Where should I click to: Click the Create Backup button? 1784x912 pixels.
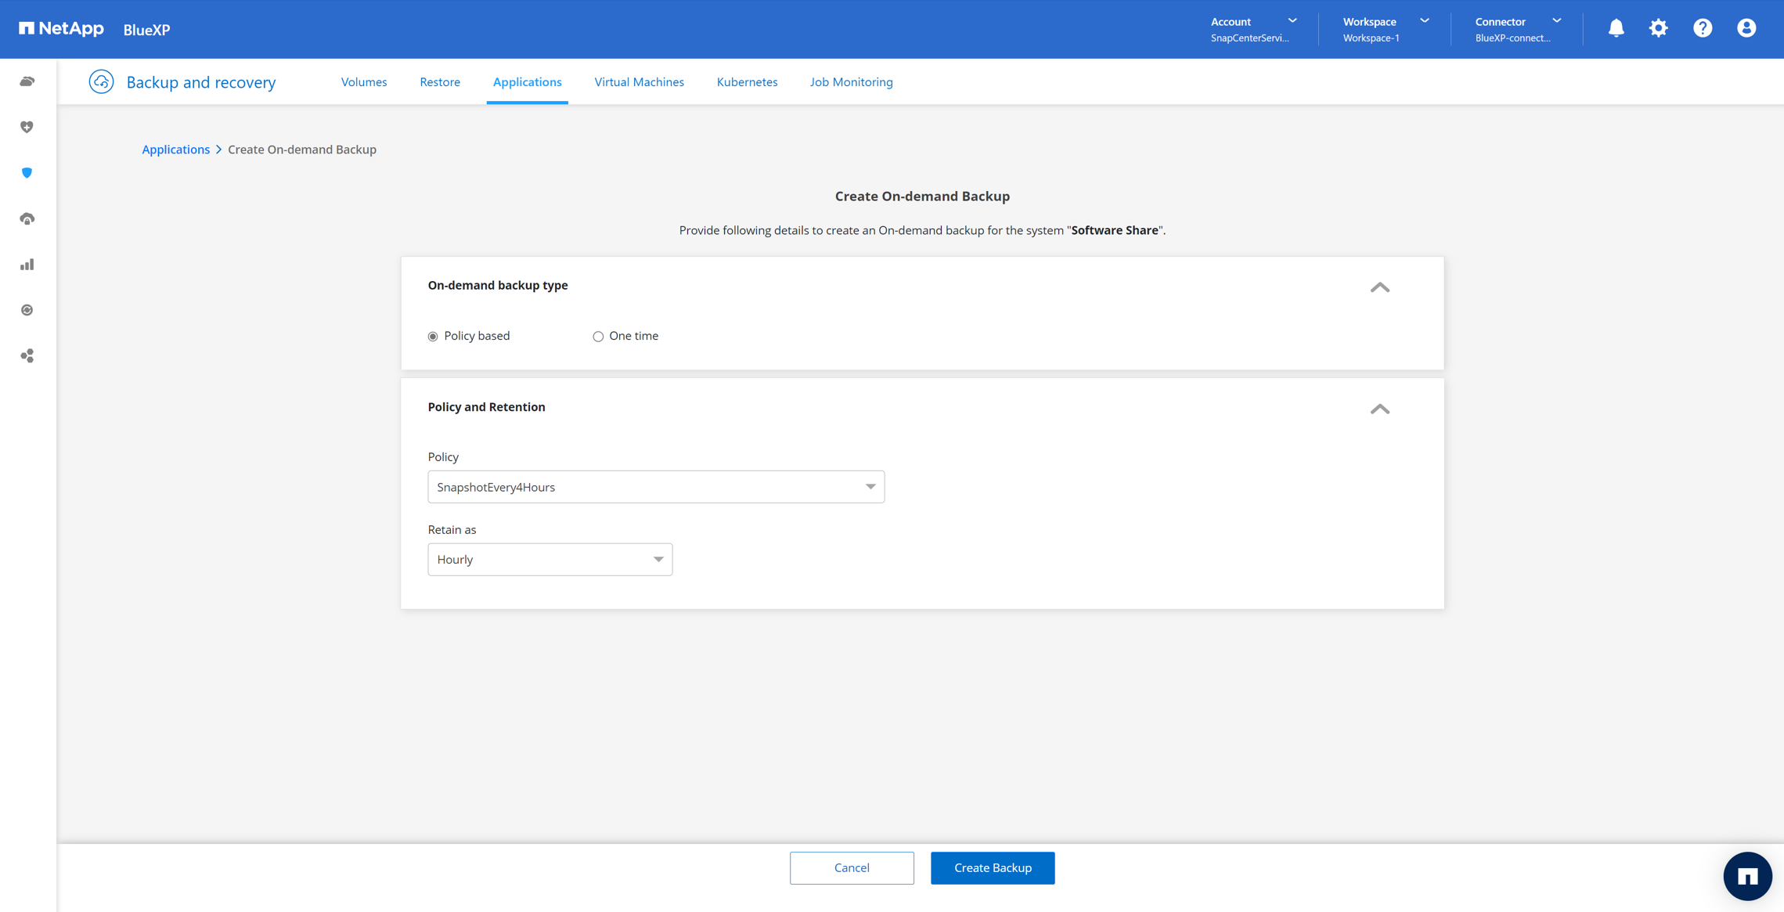click(992, 867)
